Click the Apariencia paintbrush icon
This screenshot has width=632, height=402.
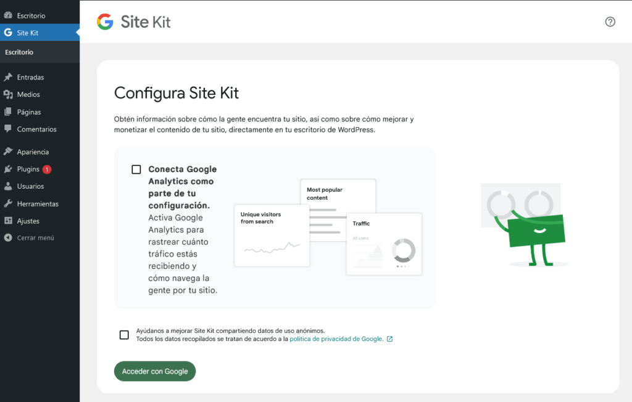[8, 152]
